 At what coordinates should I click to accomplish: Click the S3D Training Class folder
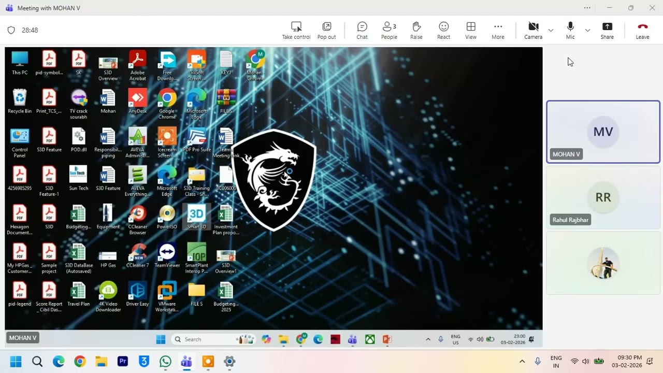196,181
